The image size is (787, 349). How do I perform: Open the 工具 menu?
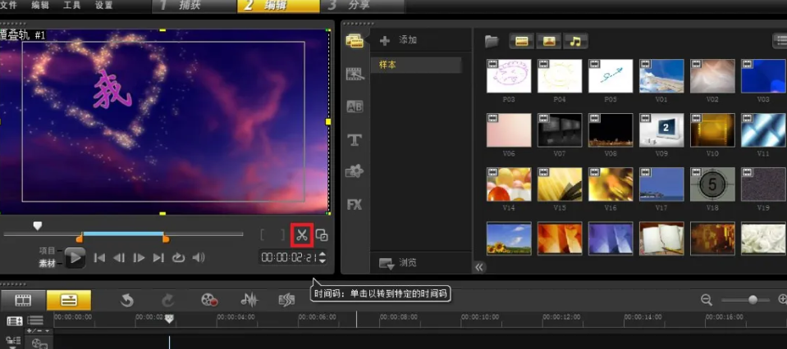(x=71, y=6)
